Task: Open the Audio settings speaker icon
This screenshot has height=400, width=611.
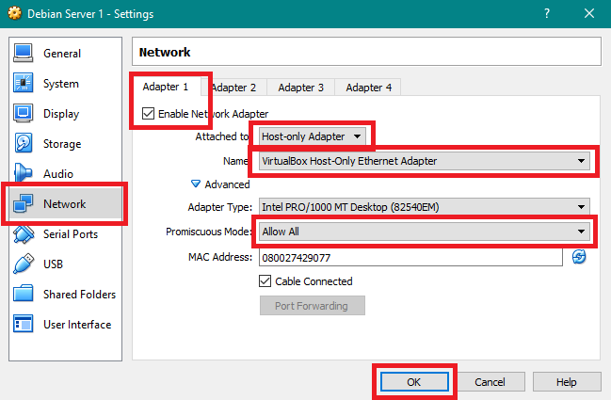Action: [23, 173]
